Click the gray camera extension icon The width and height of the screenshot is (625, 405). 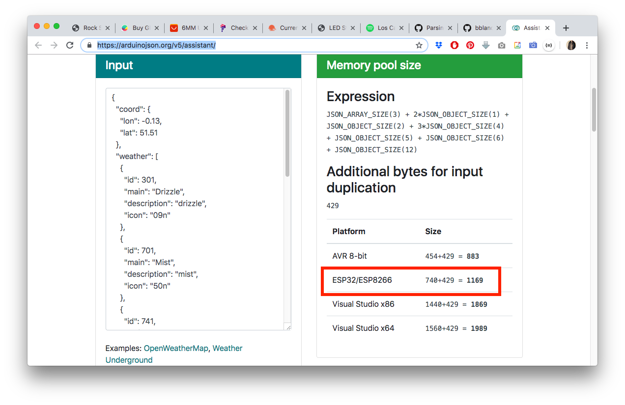click(x=502, y=45)
